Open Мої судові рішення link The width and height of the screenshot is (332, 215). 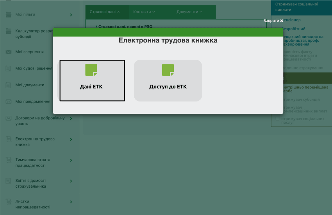pyautogui.click(x=34, y=68)
